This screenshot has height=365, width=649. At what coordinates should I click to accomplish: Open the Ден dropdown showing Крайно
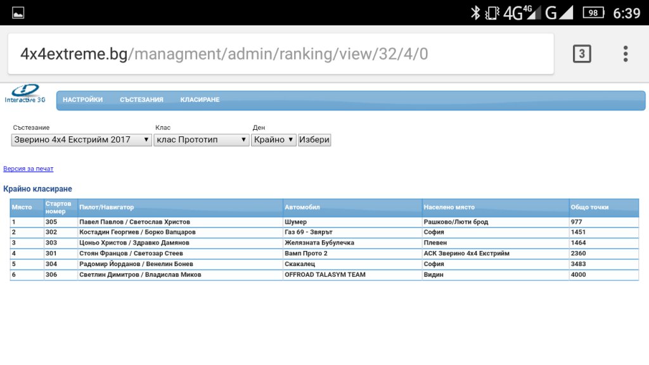274,139
